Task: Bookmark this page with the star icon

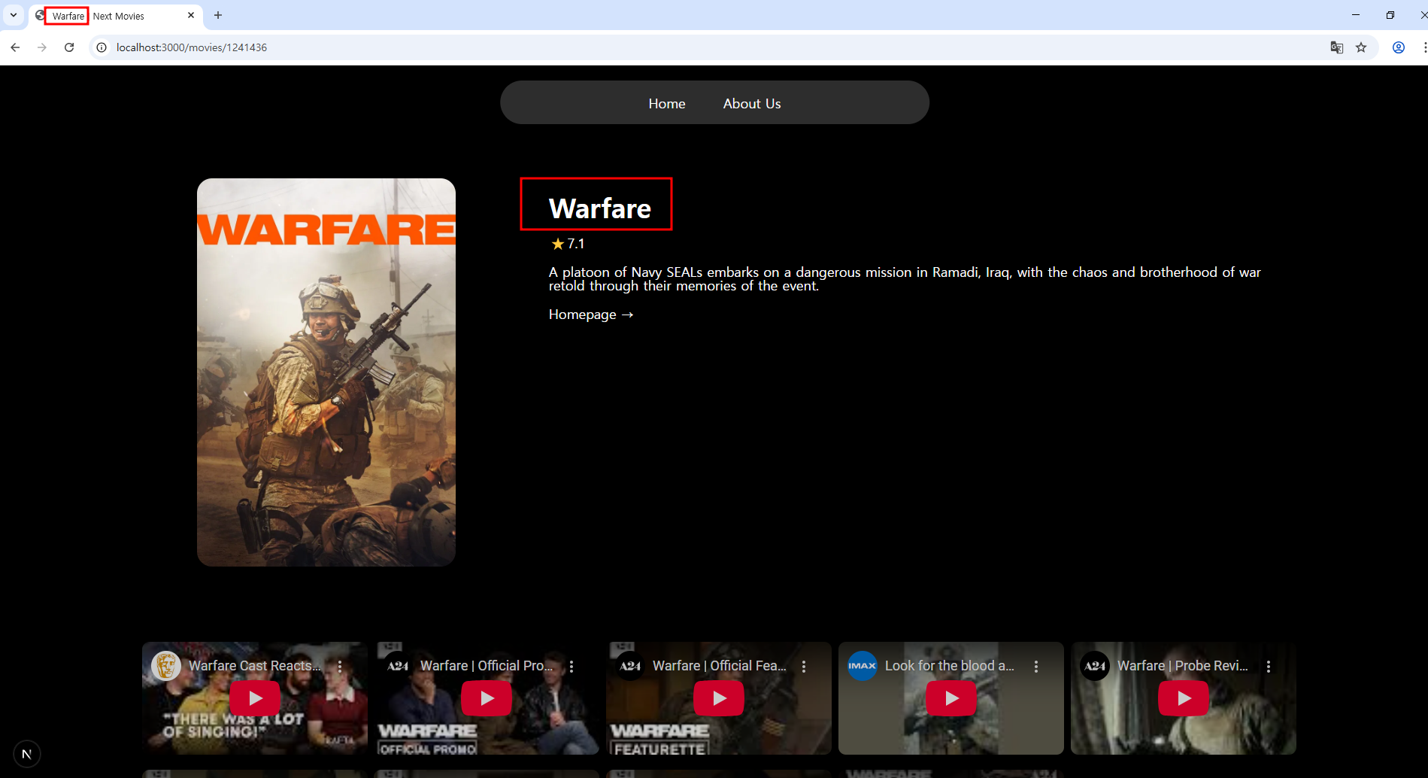Action: pyautogui.click(x=1361, y=47)
